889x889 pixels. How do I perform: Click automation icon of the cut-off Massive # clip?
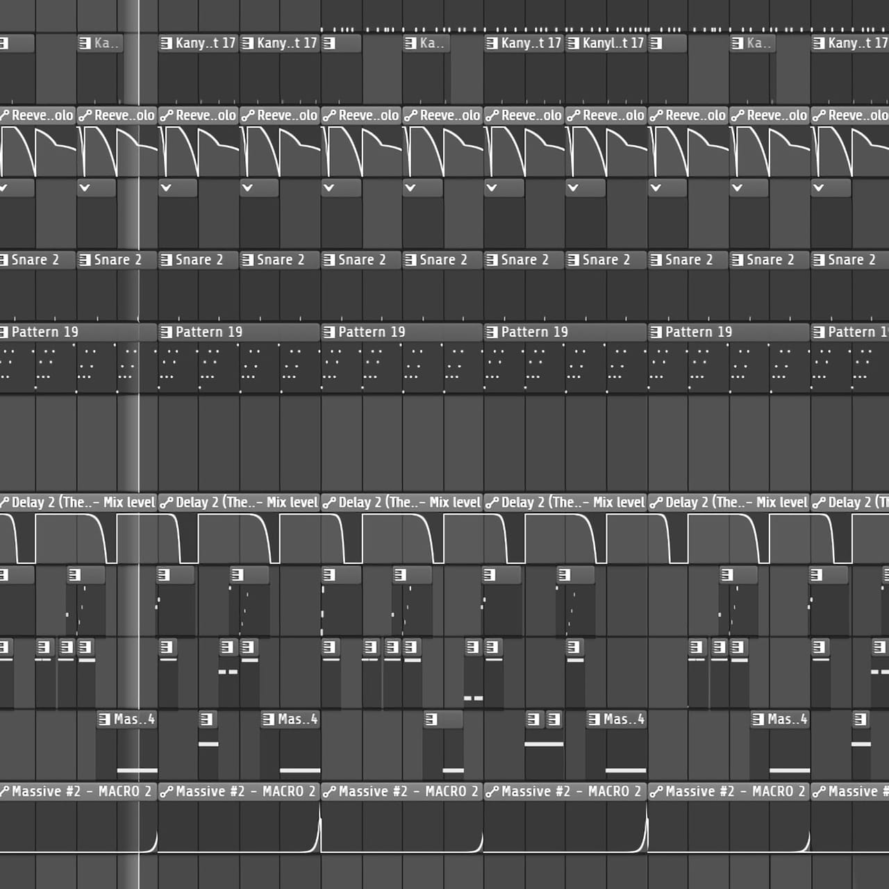[820, 792]
